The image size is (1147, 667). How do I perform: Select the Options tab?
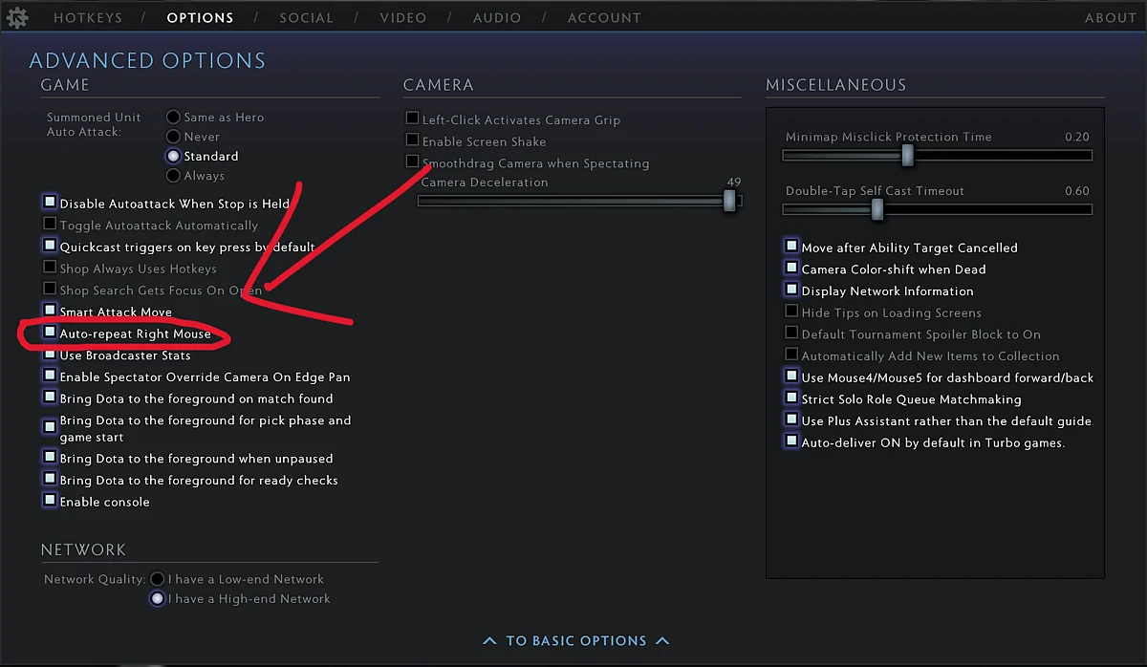point(200,18)
